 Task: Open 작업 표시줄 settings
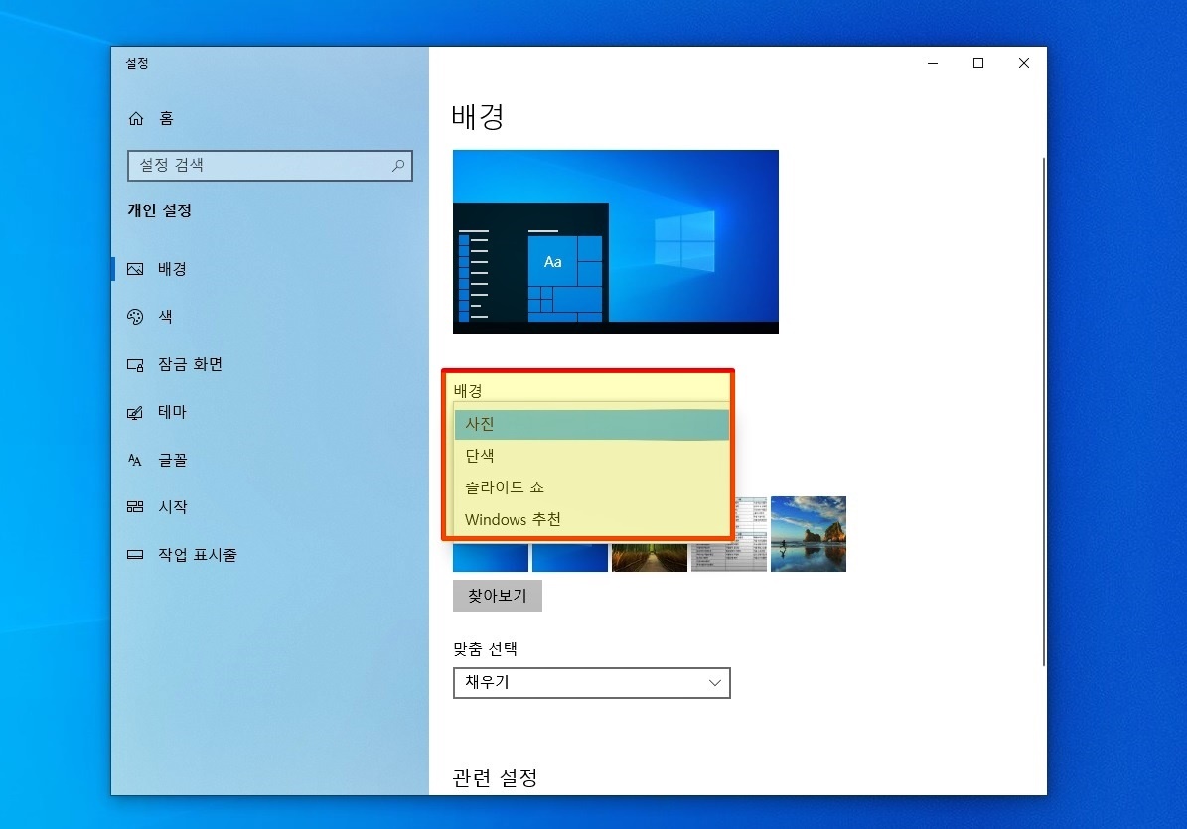coord(269,554)
